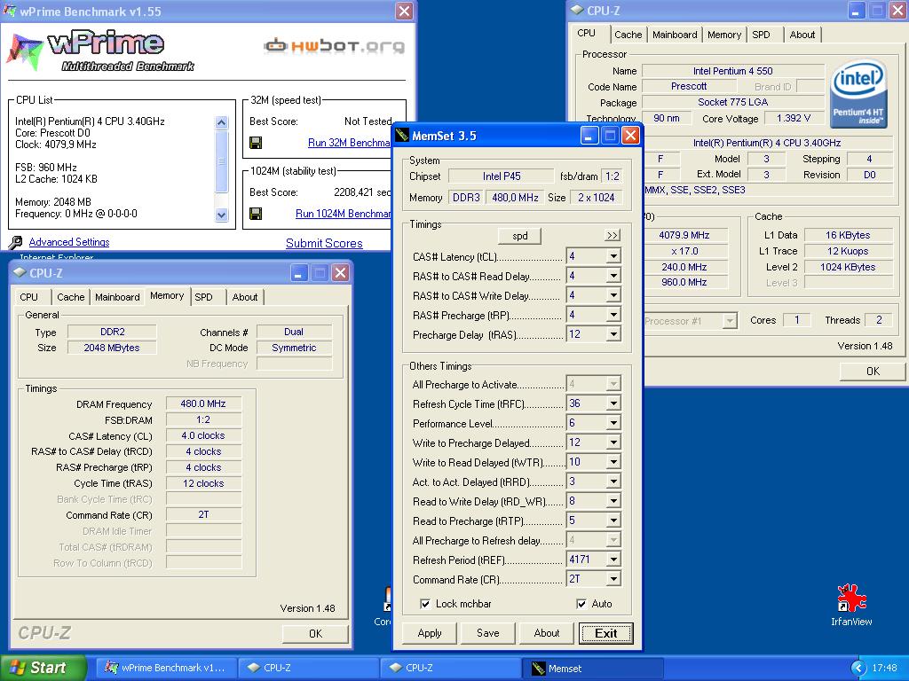Viewport: 909px width, 681px height.
Task: Click OK in the CPU-Z processor window
Action: [x=873, y=372]
